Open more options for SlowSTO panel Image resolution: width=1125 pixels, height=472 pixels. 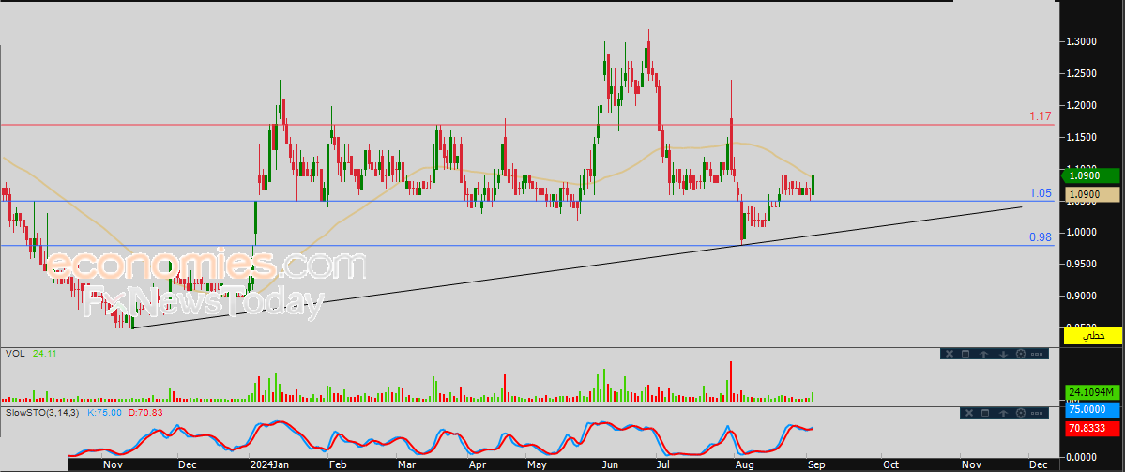pos(1037,414)
